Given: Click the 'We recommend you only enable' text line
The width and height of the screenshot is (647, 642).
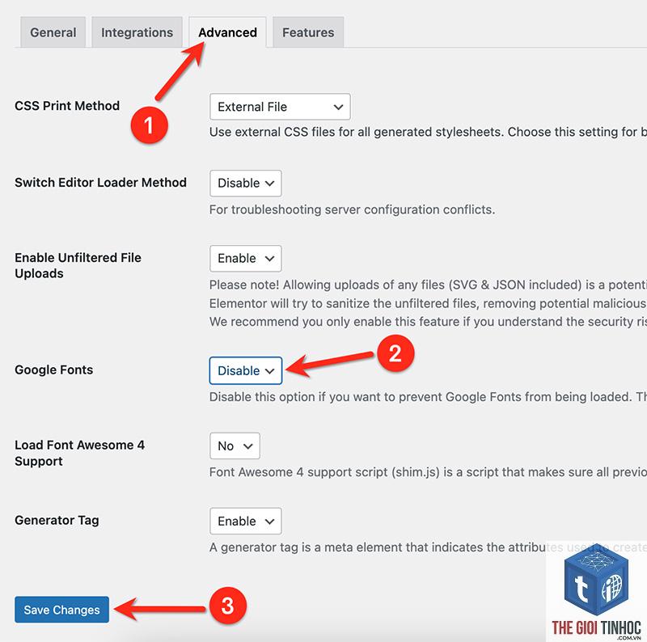Looking at the screenshot, I should click(428, 322).
